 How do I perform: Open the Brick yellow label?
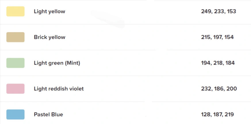point(50,37)
